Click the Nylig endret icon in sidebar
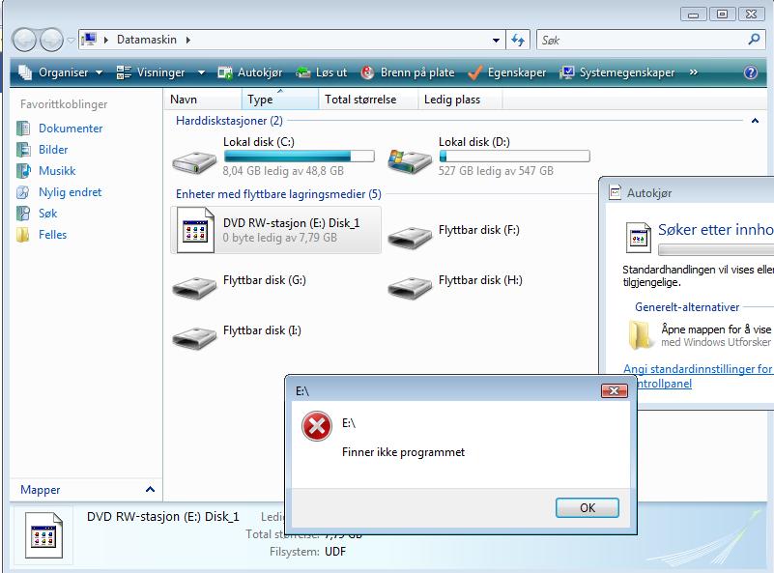The width and height of the screenshot is (774, 573). [23, 192]
